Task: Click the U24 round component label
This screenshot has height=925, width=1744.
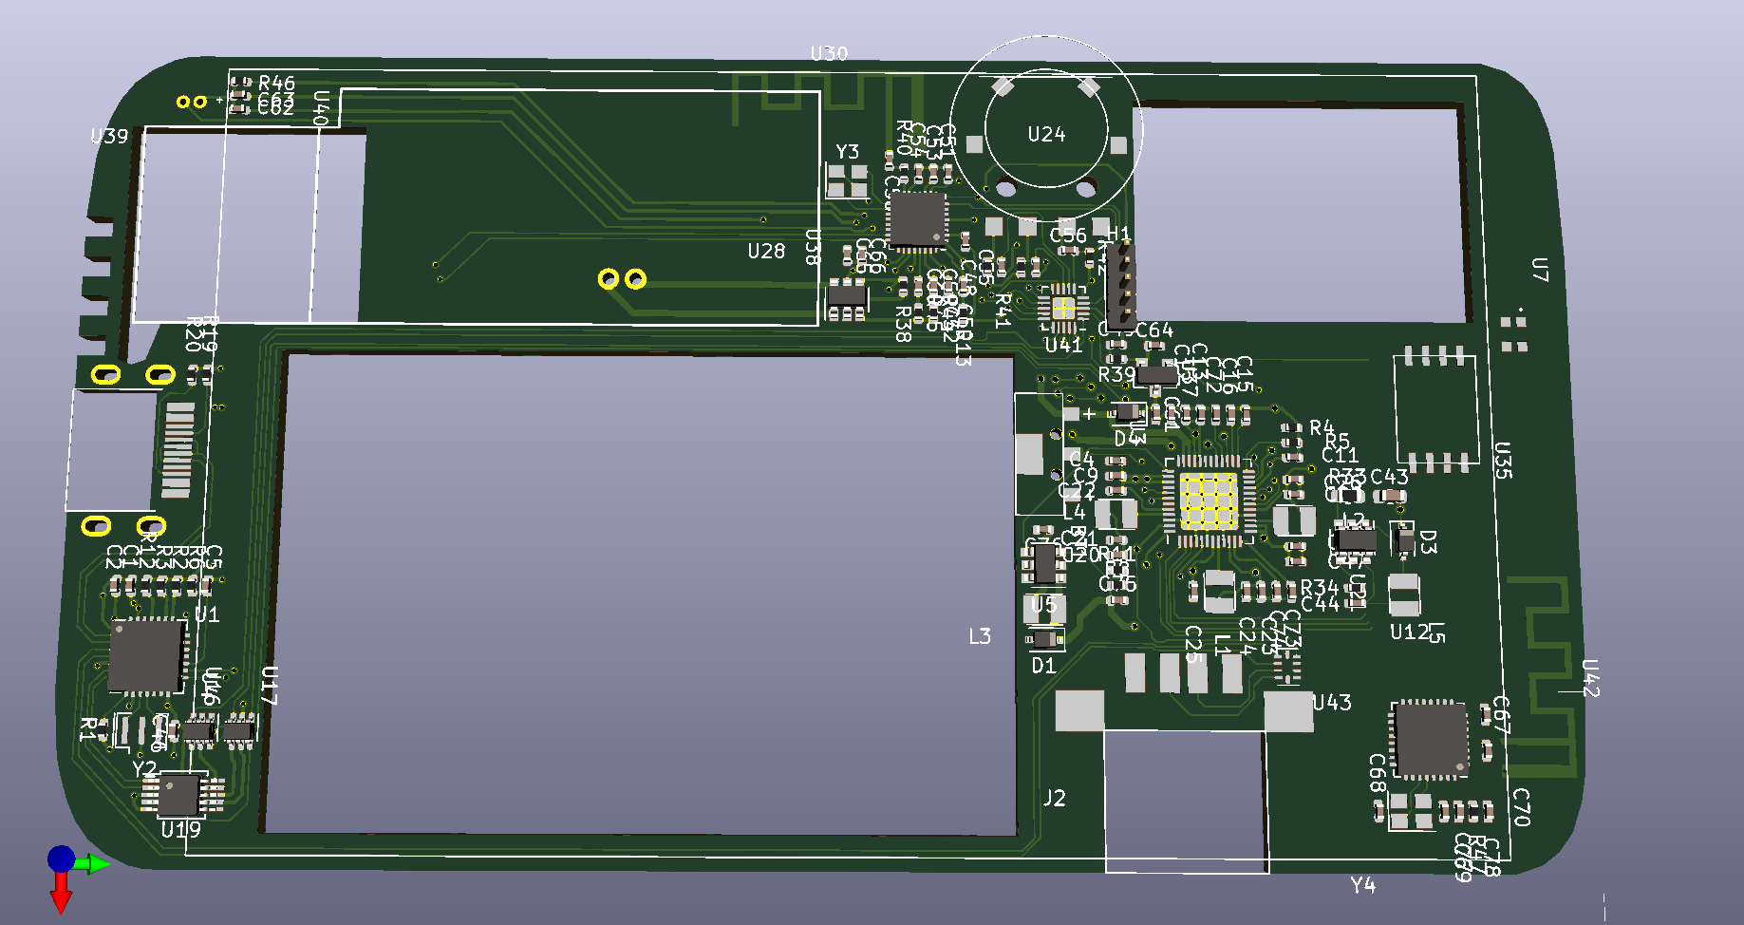Action: click(x=1046, y=135)
